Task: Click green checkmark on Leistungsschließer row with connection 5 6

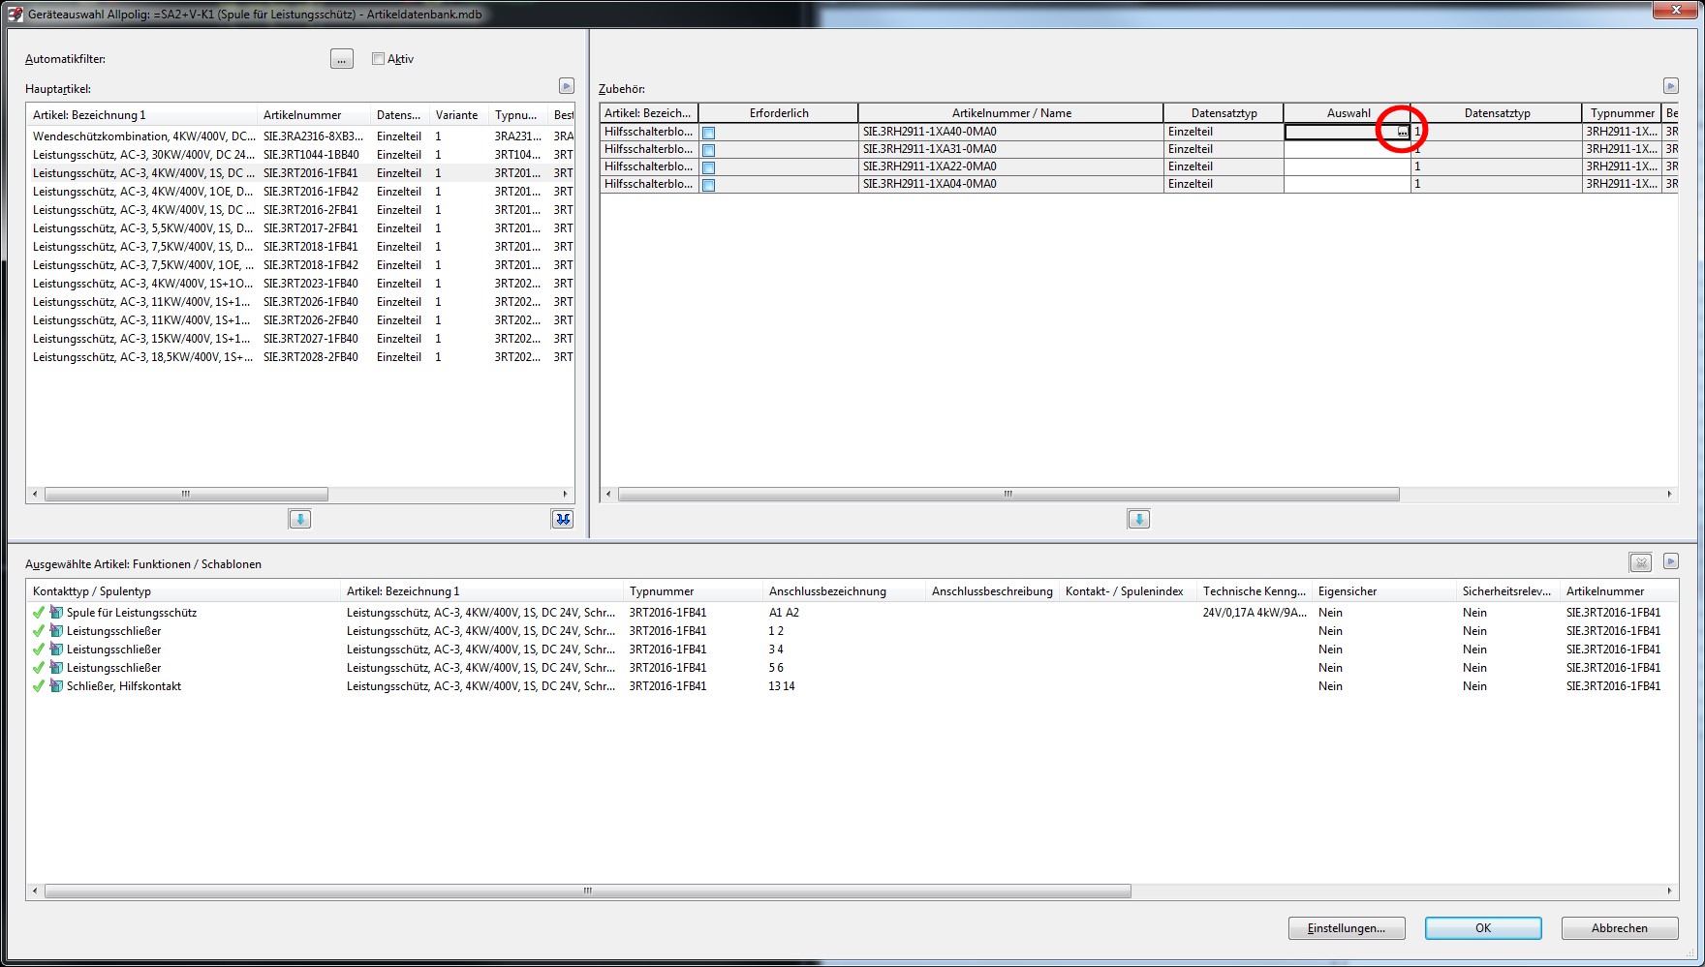Action: (x=39, y=668)
